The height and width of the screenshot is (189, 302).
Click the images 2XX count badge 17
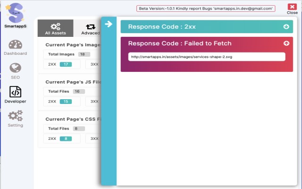(65, 64)
